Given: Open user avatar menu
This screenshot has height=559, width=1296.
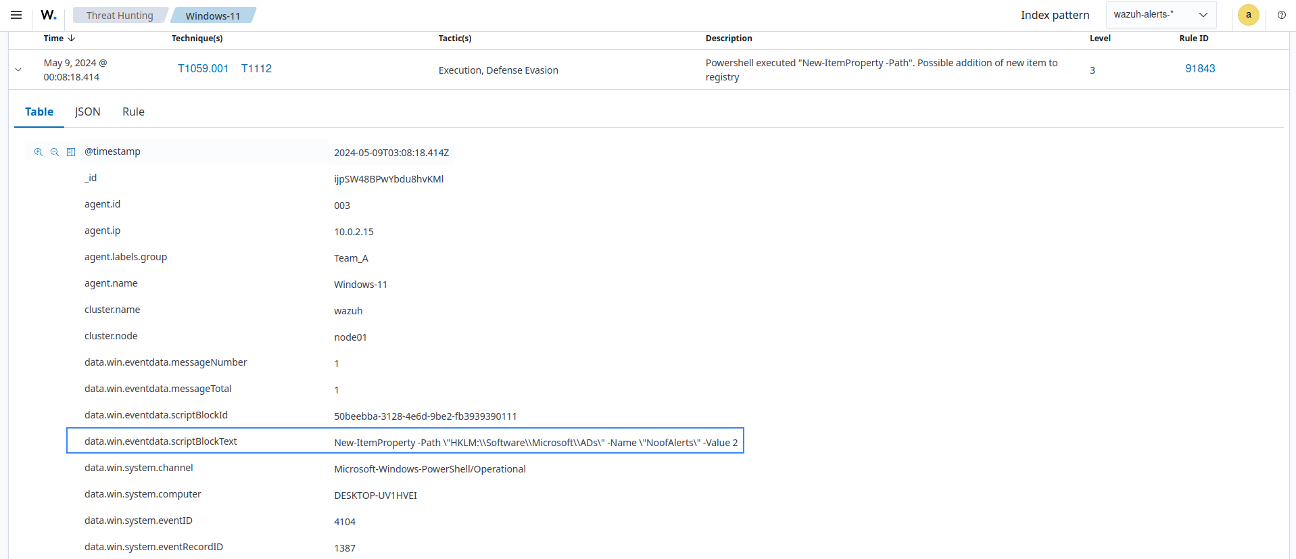Looking at the screenshot, I should (x=1248, y=15).
